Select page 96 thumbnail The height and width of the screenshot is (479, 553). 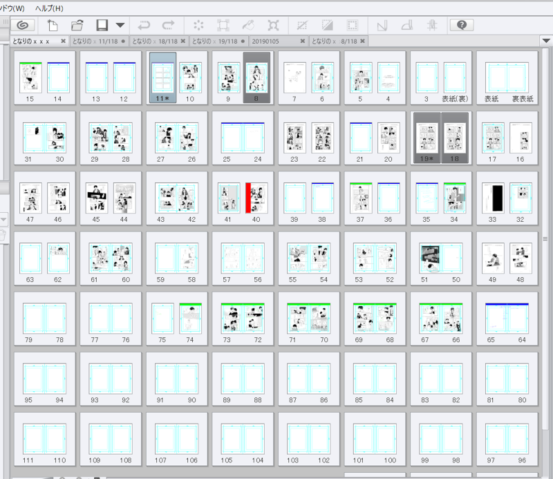[x=518, y=440]
